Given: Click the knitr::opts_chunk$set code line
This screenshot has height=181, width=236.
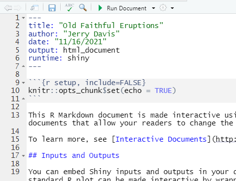Looking at the screenshot, I should pyautogui.click(x=102, y=90).
